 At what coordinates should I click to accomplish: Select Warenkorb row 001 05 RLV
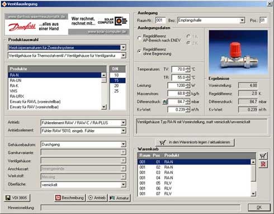[194, 183]
